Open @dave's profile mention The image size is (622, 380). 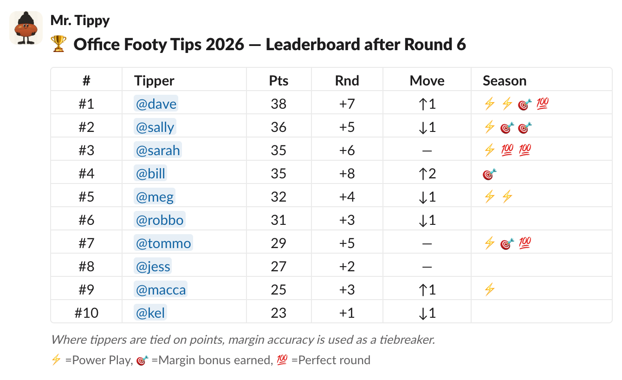(155, 103)
